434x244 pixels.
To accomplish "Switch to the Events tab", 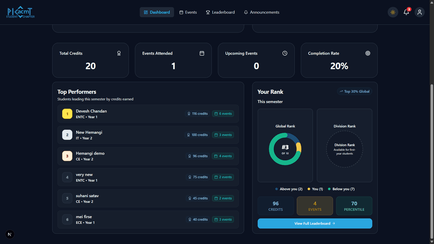I will click(188, 12).
